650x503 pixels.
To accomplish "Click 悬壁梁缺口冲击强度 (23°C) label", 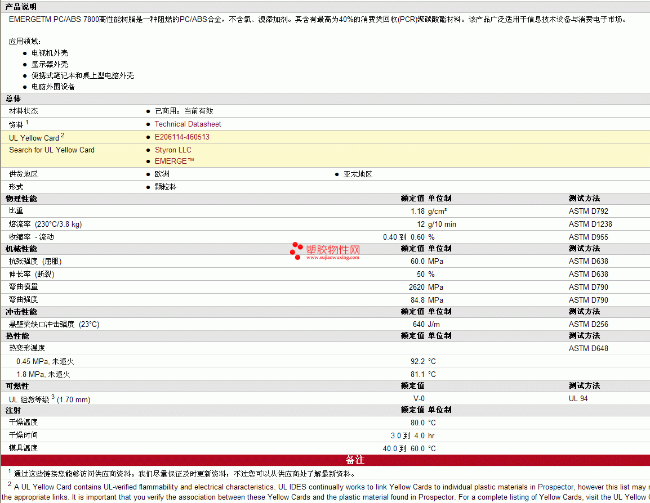I will pyautogui.click(x=54, y=324).
